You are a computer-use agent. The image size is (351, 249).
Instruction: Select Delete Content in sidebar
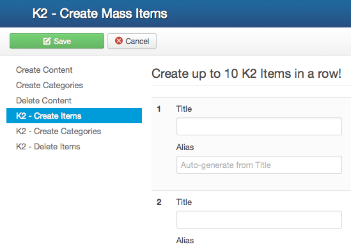[43, 101]
